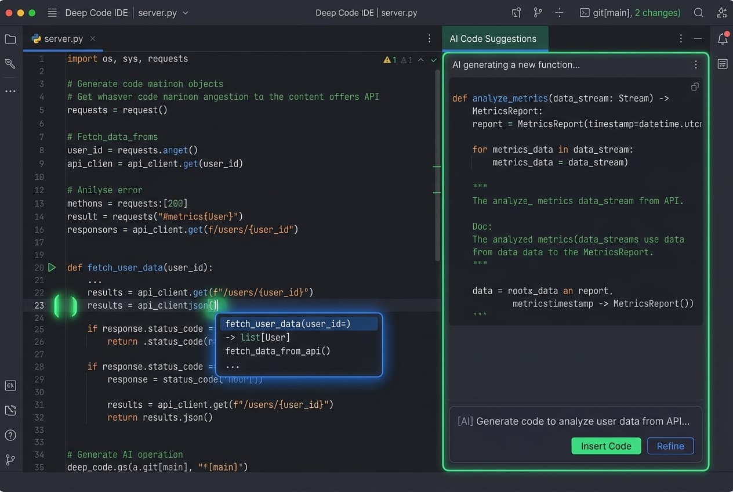Click the yellow warning indicator showing 1
Viewport: 733px width, 492px height.
pyautogui.click(x=390, y=60)
